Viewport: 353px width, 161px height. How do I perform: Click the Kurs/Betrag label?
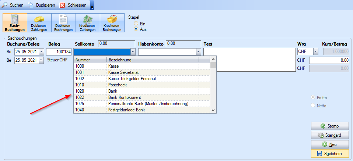coord(335,44)
